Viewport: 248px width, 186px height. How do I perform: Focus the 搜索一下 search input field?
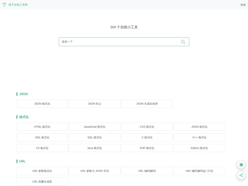tap(120, 42)
